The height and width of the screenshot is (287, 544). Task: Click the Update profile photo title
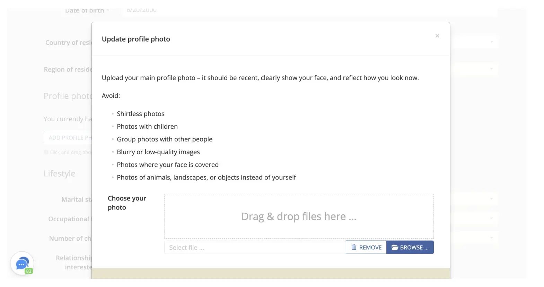pyautogui.click(x=136, y=39)
